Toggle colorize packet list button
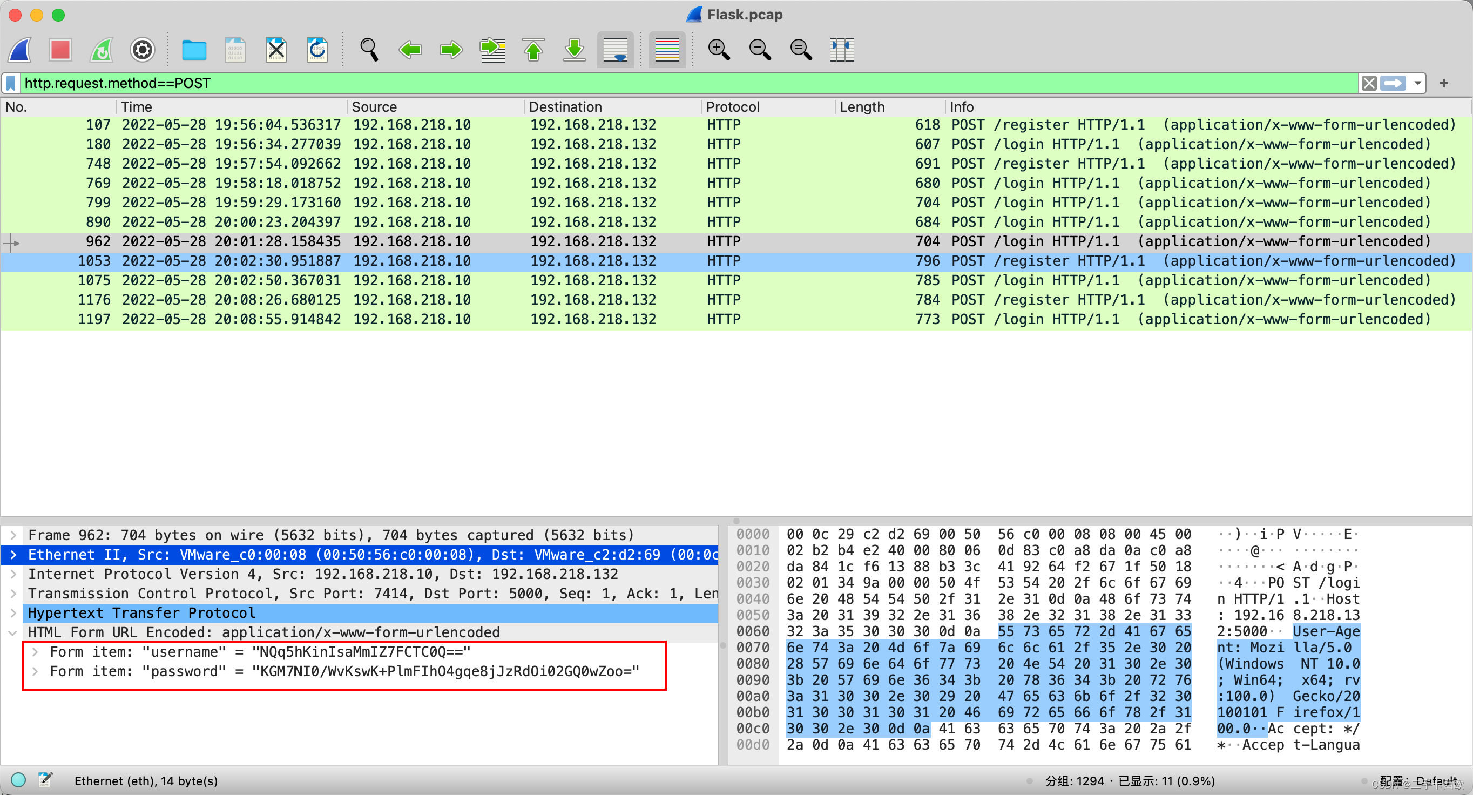Screen dimensions: 1473x795 click(667, 50)
